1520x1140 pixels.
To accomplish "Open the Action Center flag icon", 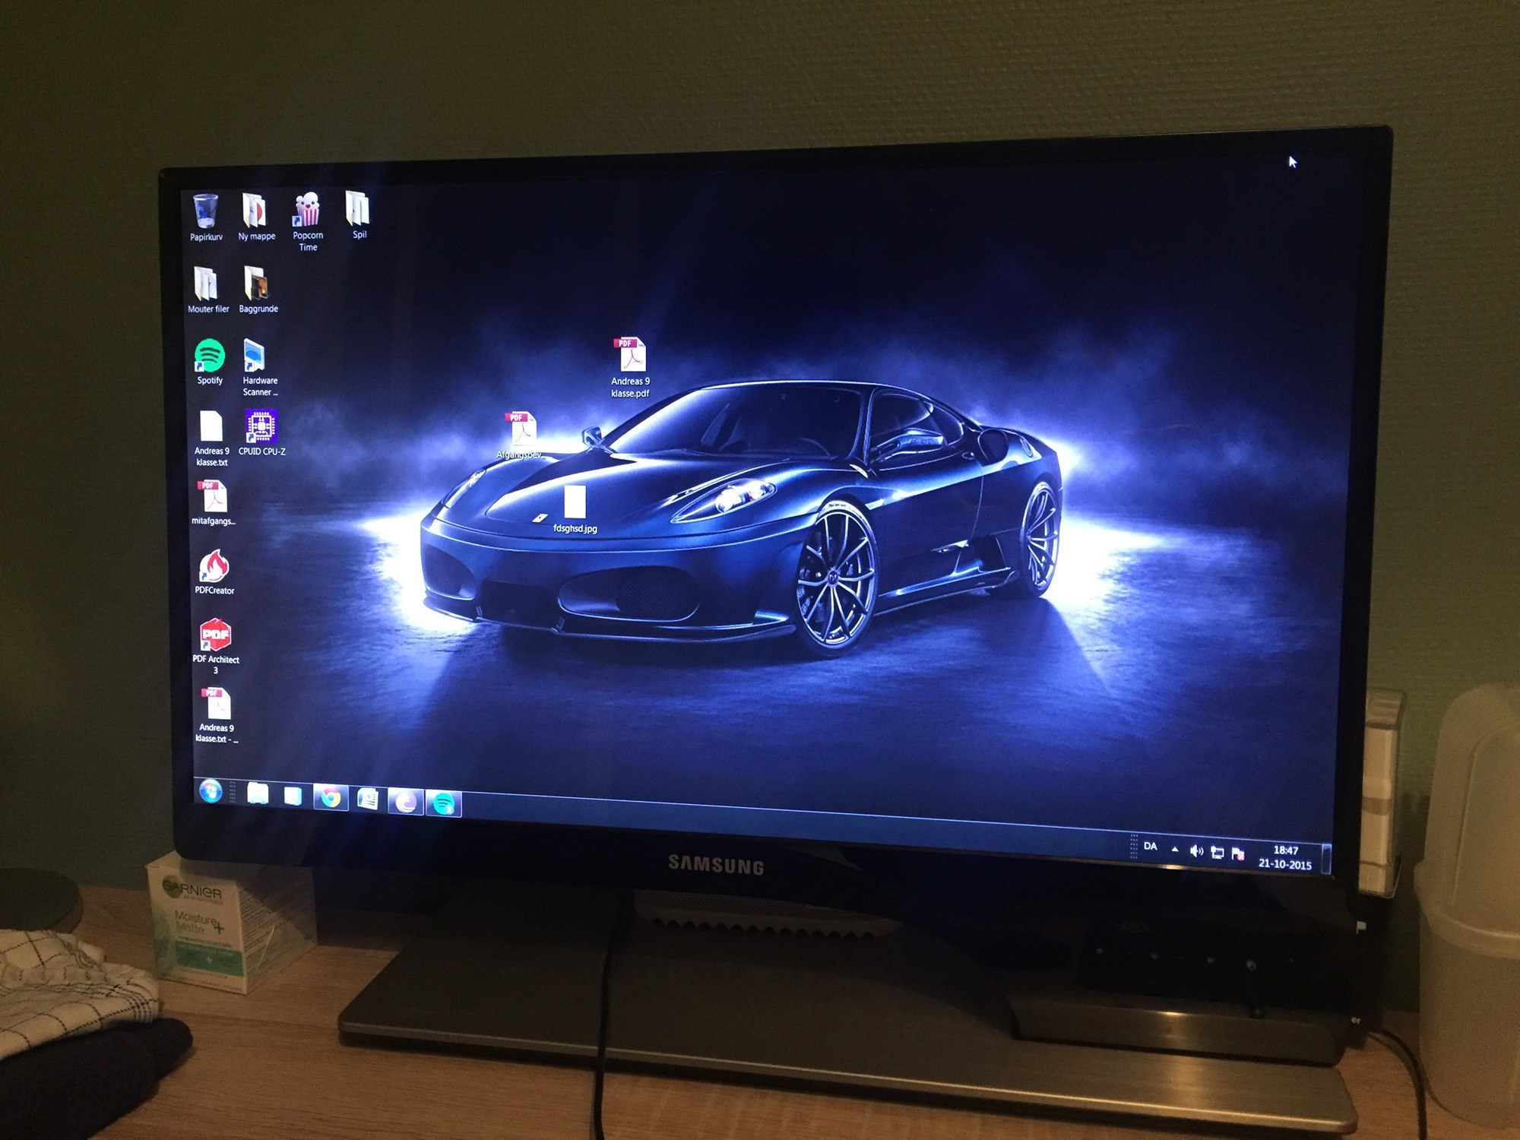I will point(1238,854).
